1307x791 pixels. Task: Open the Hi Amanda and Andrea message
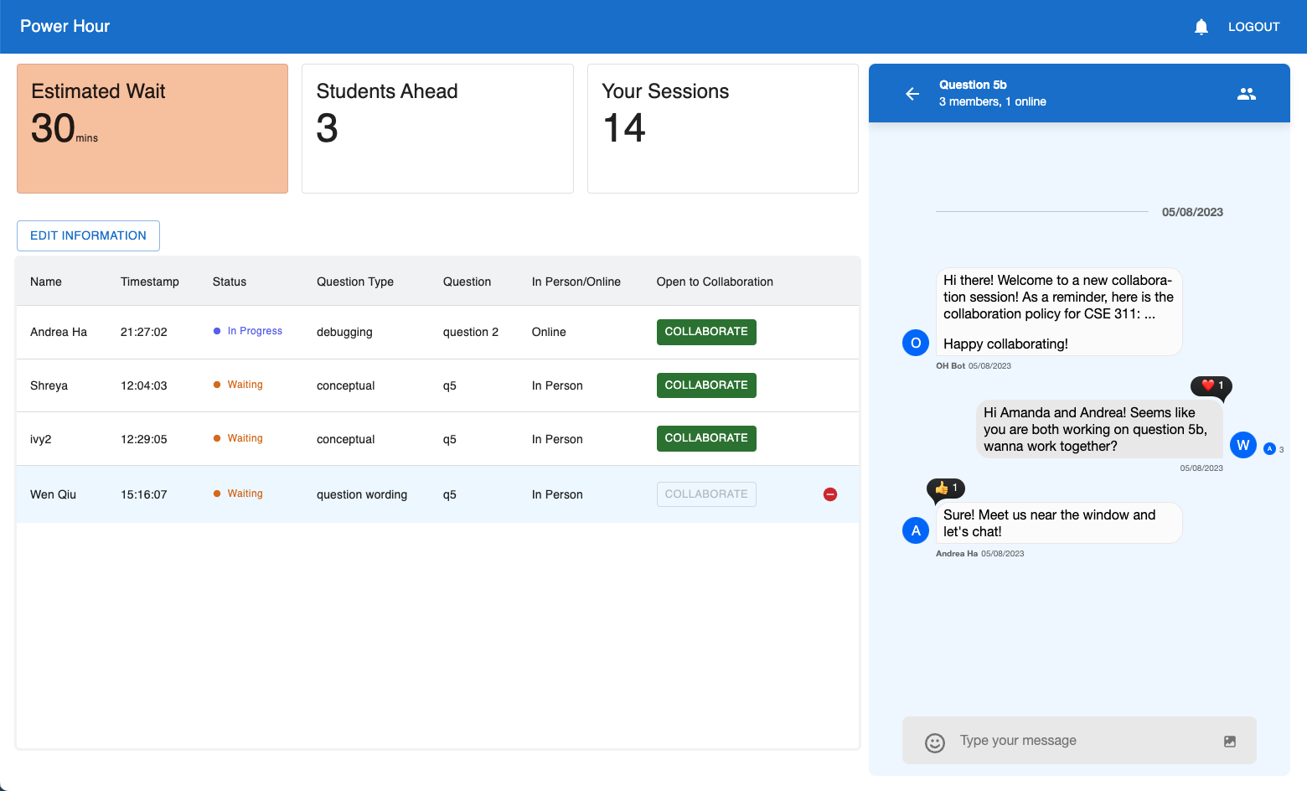[x=1099, y=429]
